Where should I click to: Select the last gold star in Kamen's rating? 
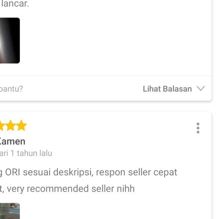[21, 125]
